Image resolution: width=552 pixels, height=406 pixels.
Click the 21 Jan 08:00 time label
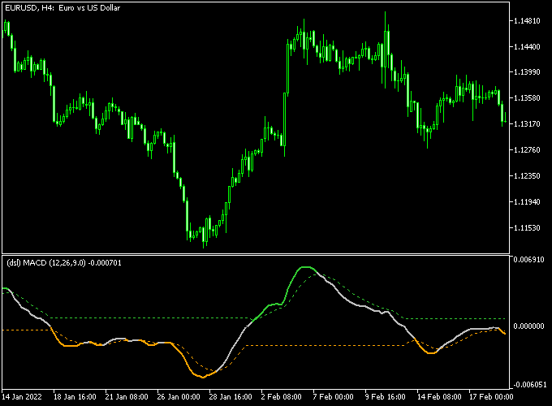coord(127,397)
